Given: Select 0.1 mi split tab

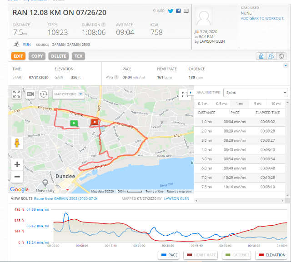Looking at the screenshot, I should point(203,104).
